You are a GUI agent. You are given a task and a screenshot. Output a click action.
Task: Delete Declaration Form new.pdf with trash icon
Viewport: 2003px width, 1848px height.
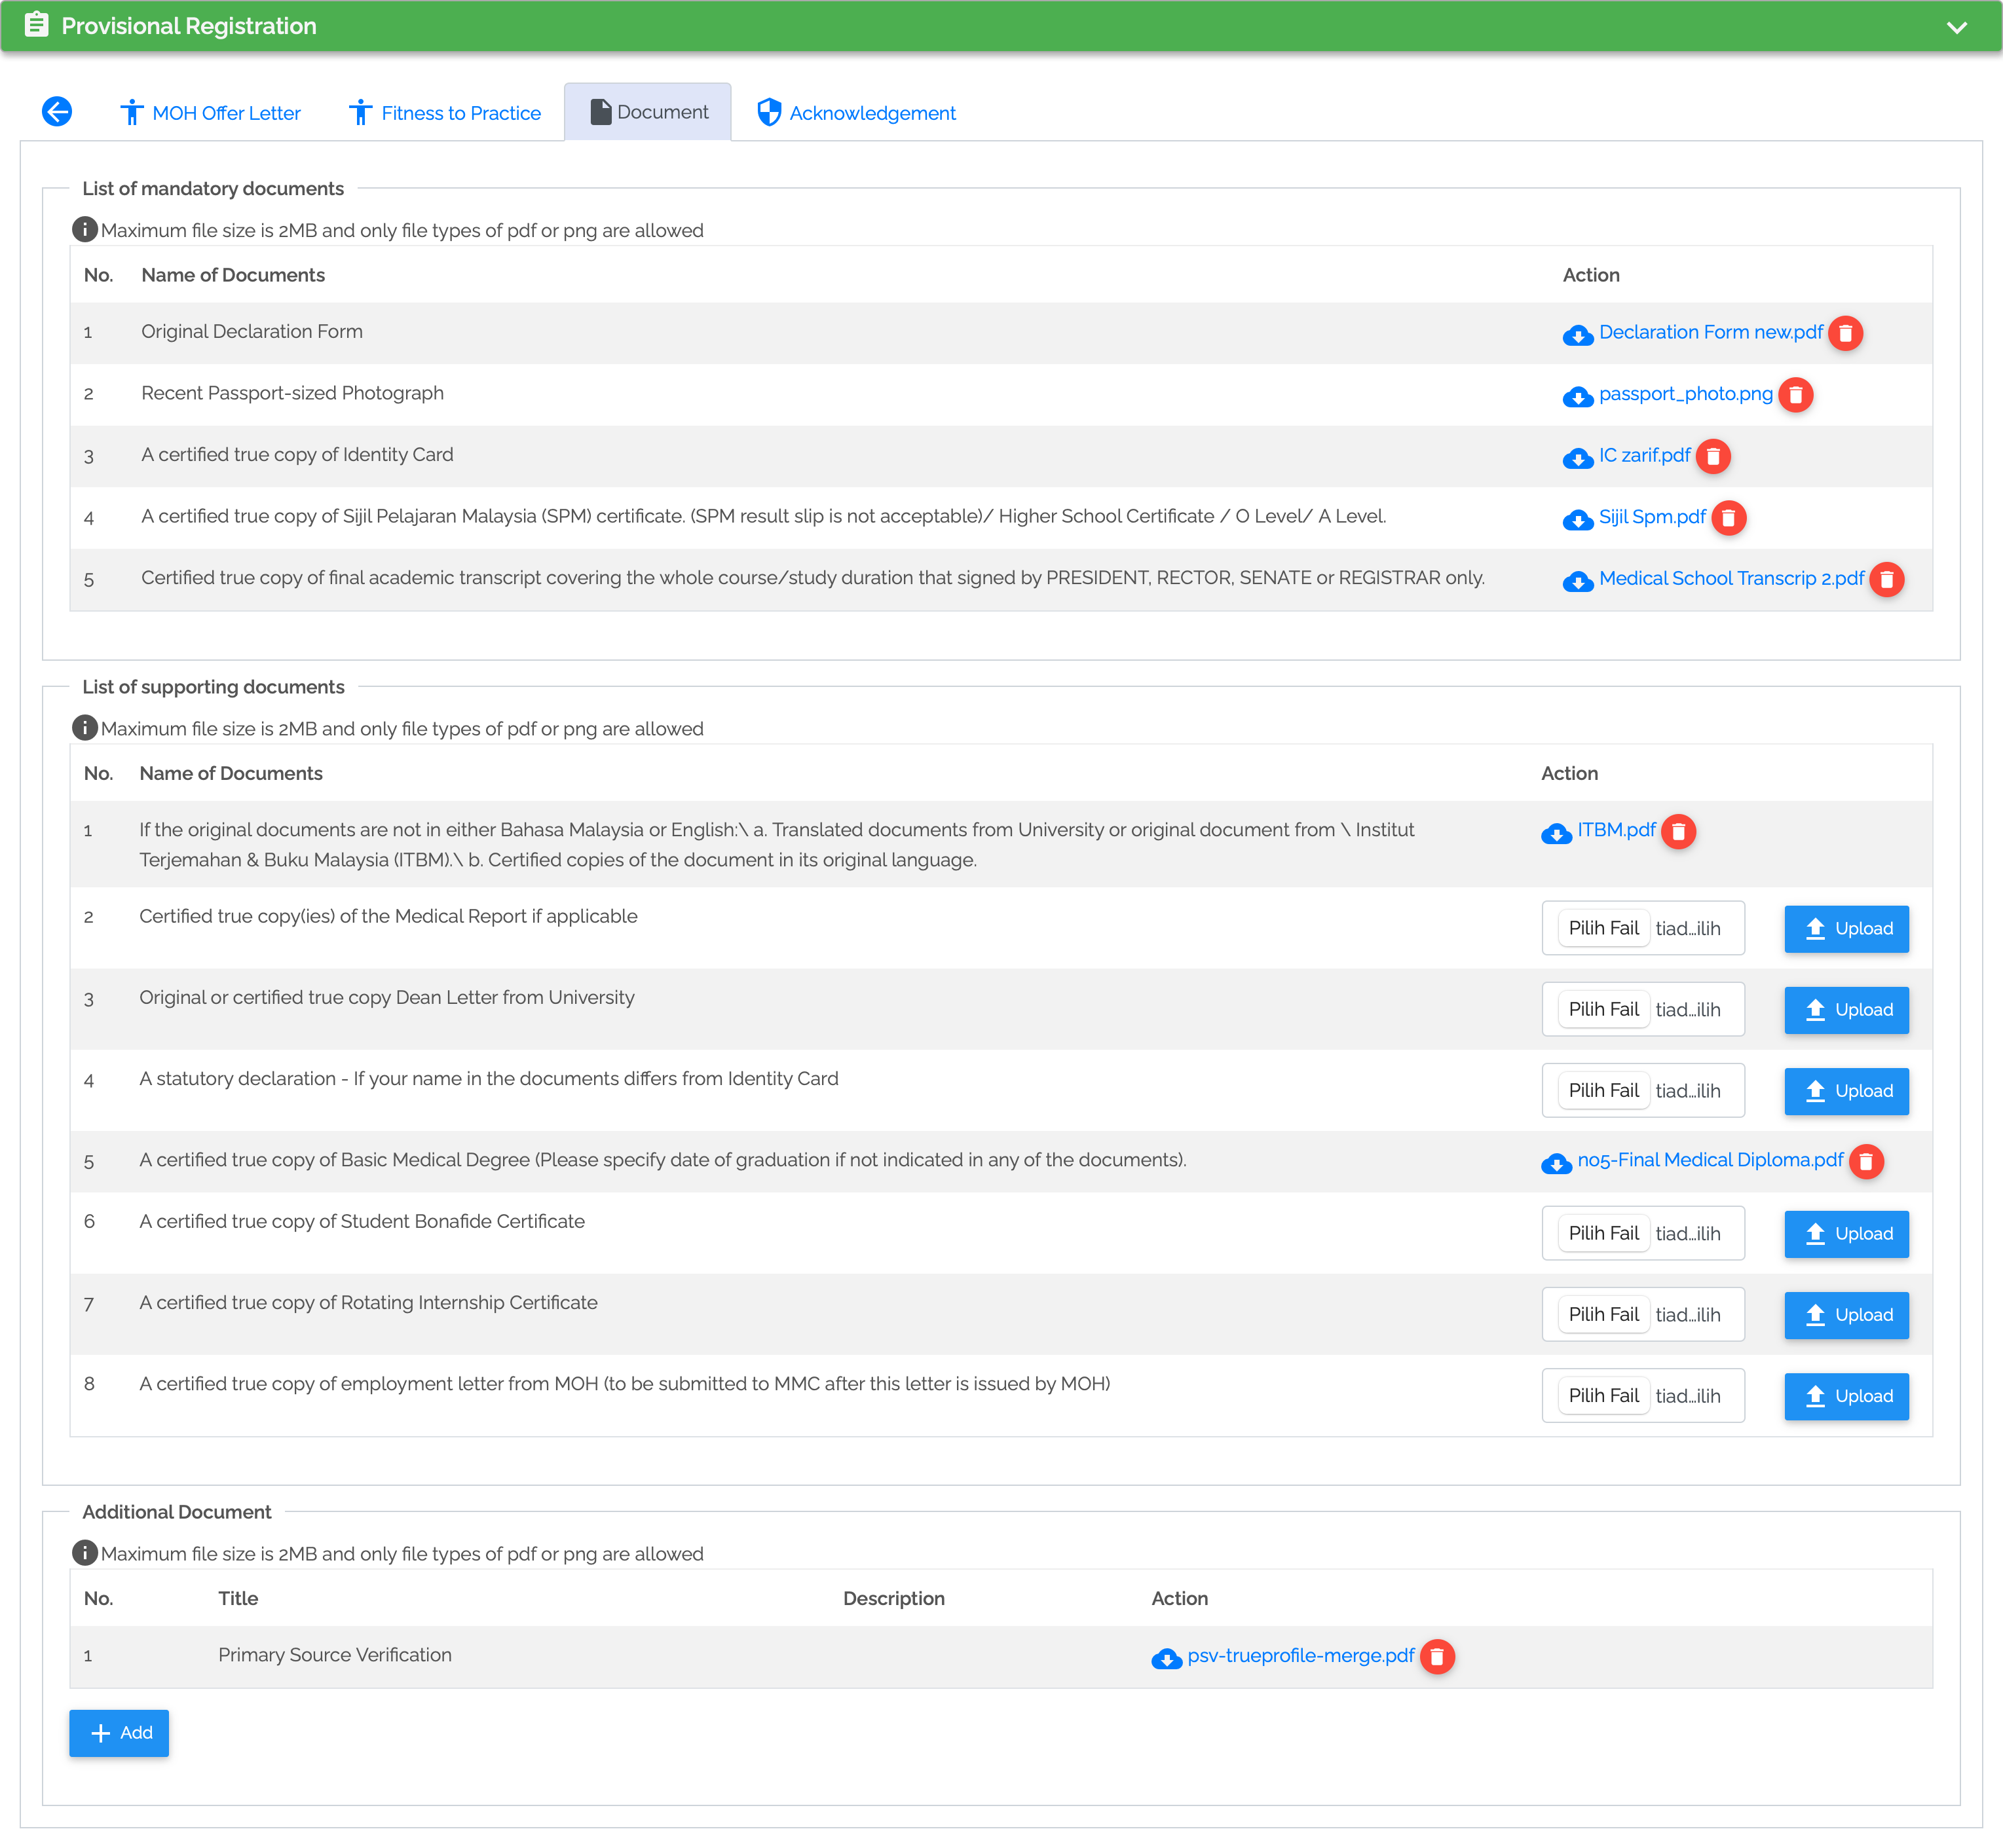point(1845,333)
